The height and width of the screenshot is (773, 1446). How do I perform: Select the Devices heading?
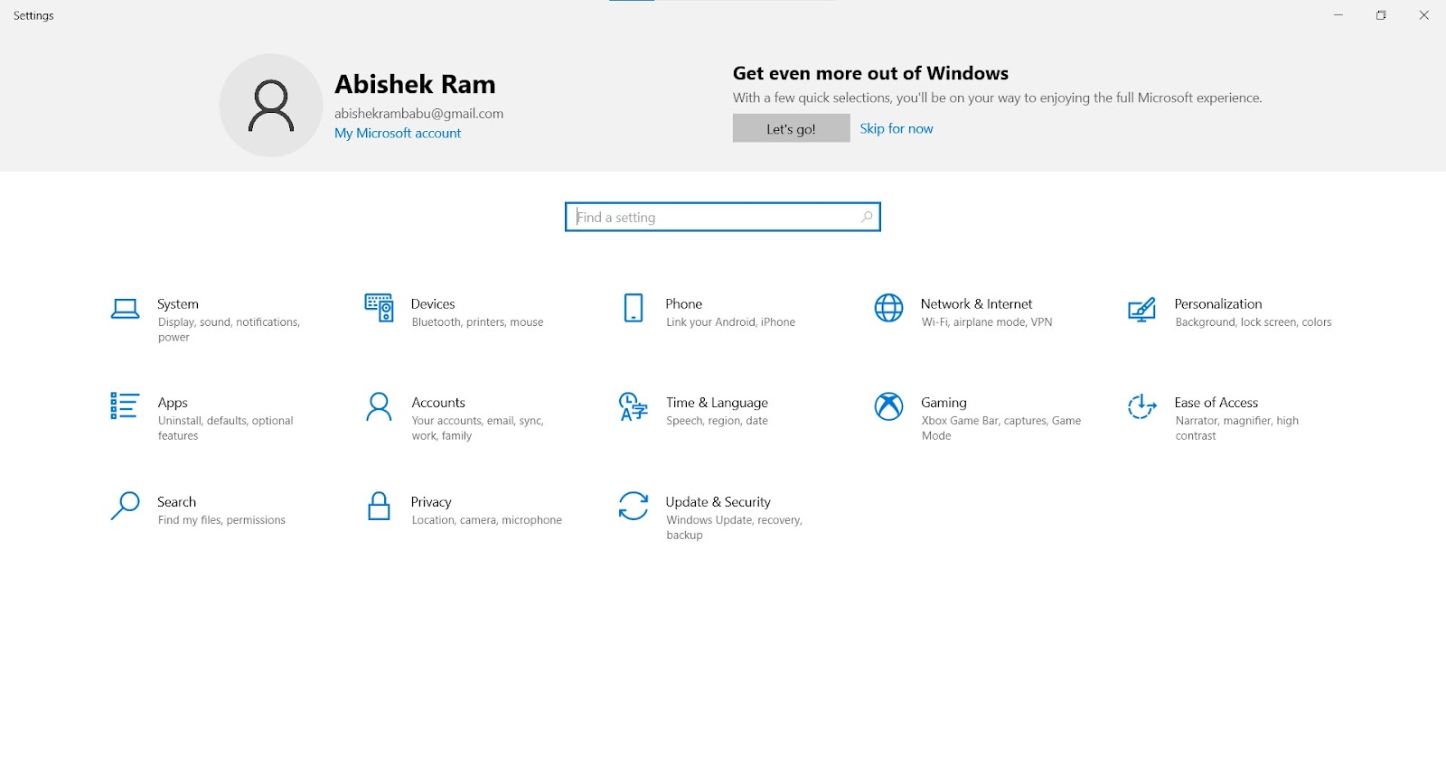(433, 304)
